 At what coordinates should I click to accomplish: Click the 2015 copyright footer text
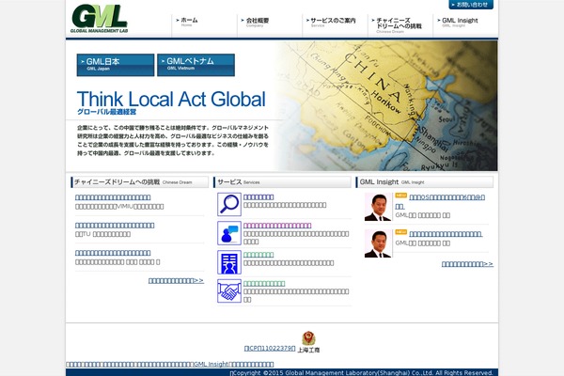tap(362, 373)
